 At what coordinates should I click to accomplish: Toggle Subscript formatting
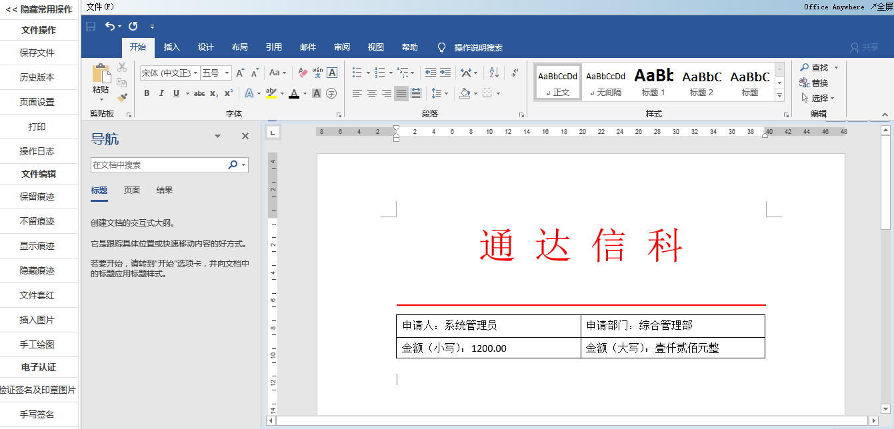tap(214, 93)
